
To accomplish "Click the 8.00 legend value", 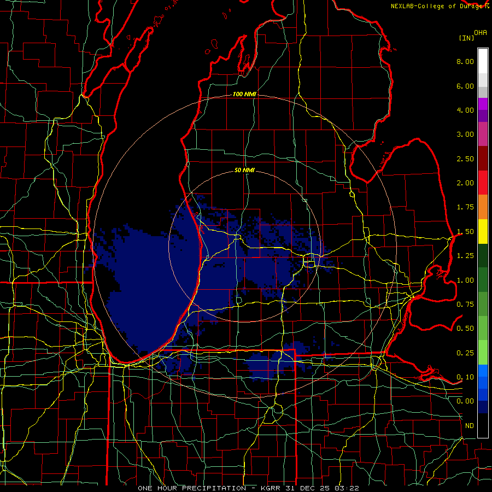I will click(465, 61).
